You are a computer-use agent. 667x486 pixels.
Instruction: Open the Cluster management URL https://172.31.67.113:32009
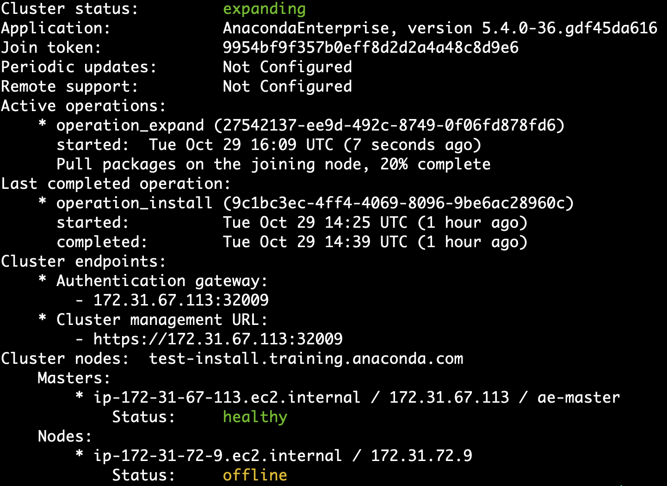pyautogui.click(x=218, y=339)
